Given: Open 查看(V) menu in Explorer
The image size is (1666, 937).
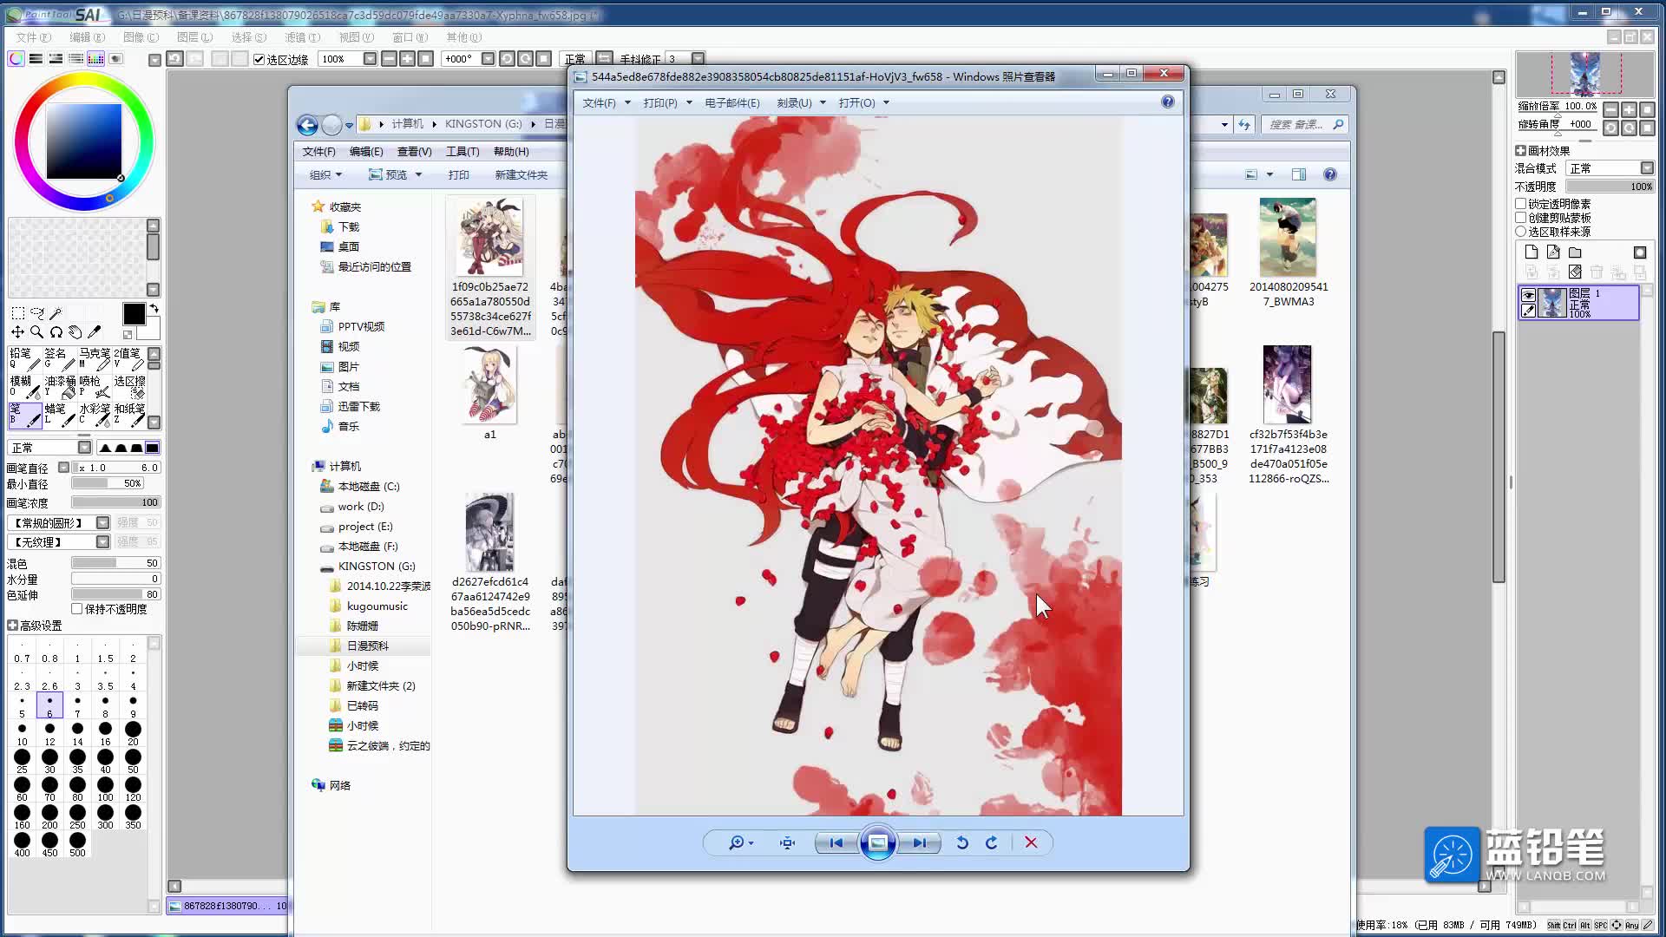Looking at the screenshot, I should [414, 151].
